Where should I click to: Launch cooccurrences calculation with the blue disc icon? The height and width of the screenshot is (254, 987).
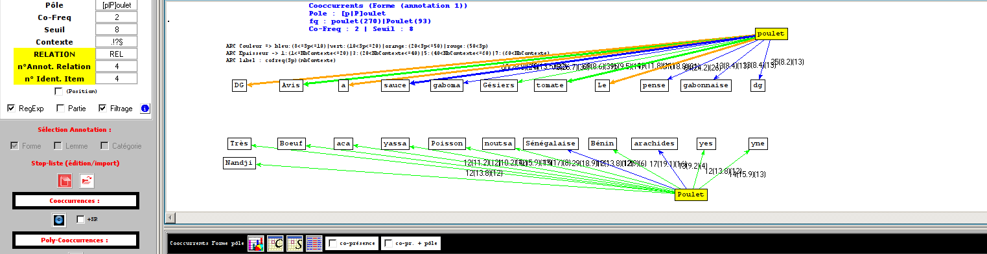click(60, 220)
